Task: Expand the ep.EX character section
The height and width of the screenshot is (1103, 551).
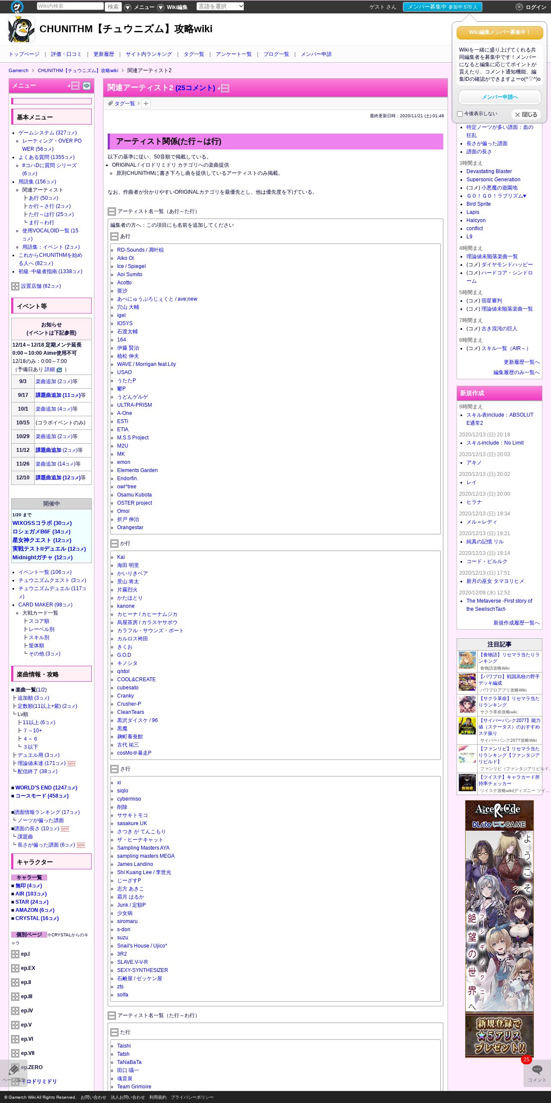Action: (15, 968)
